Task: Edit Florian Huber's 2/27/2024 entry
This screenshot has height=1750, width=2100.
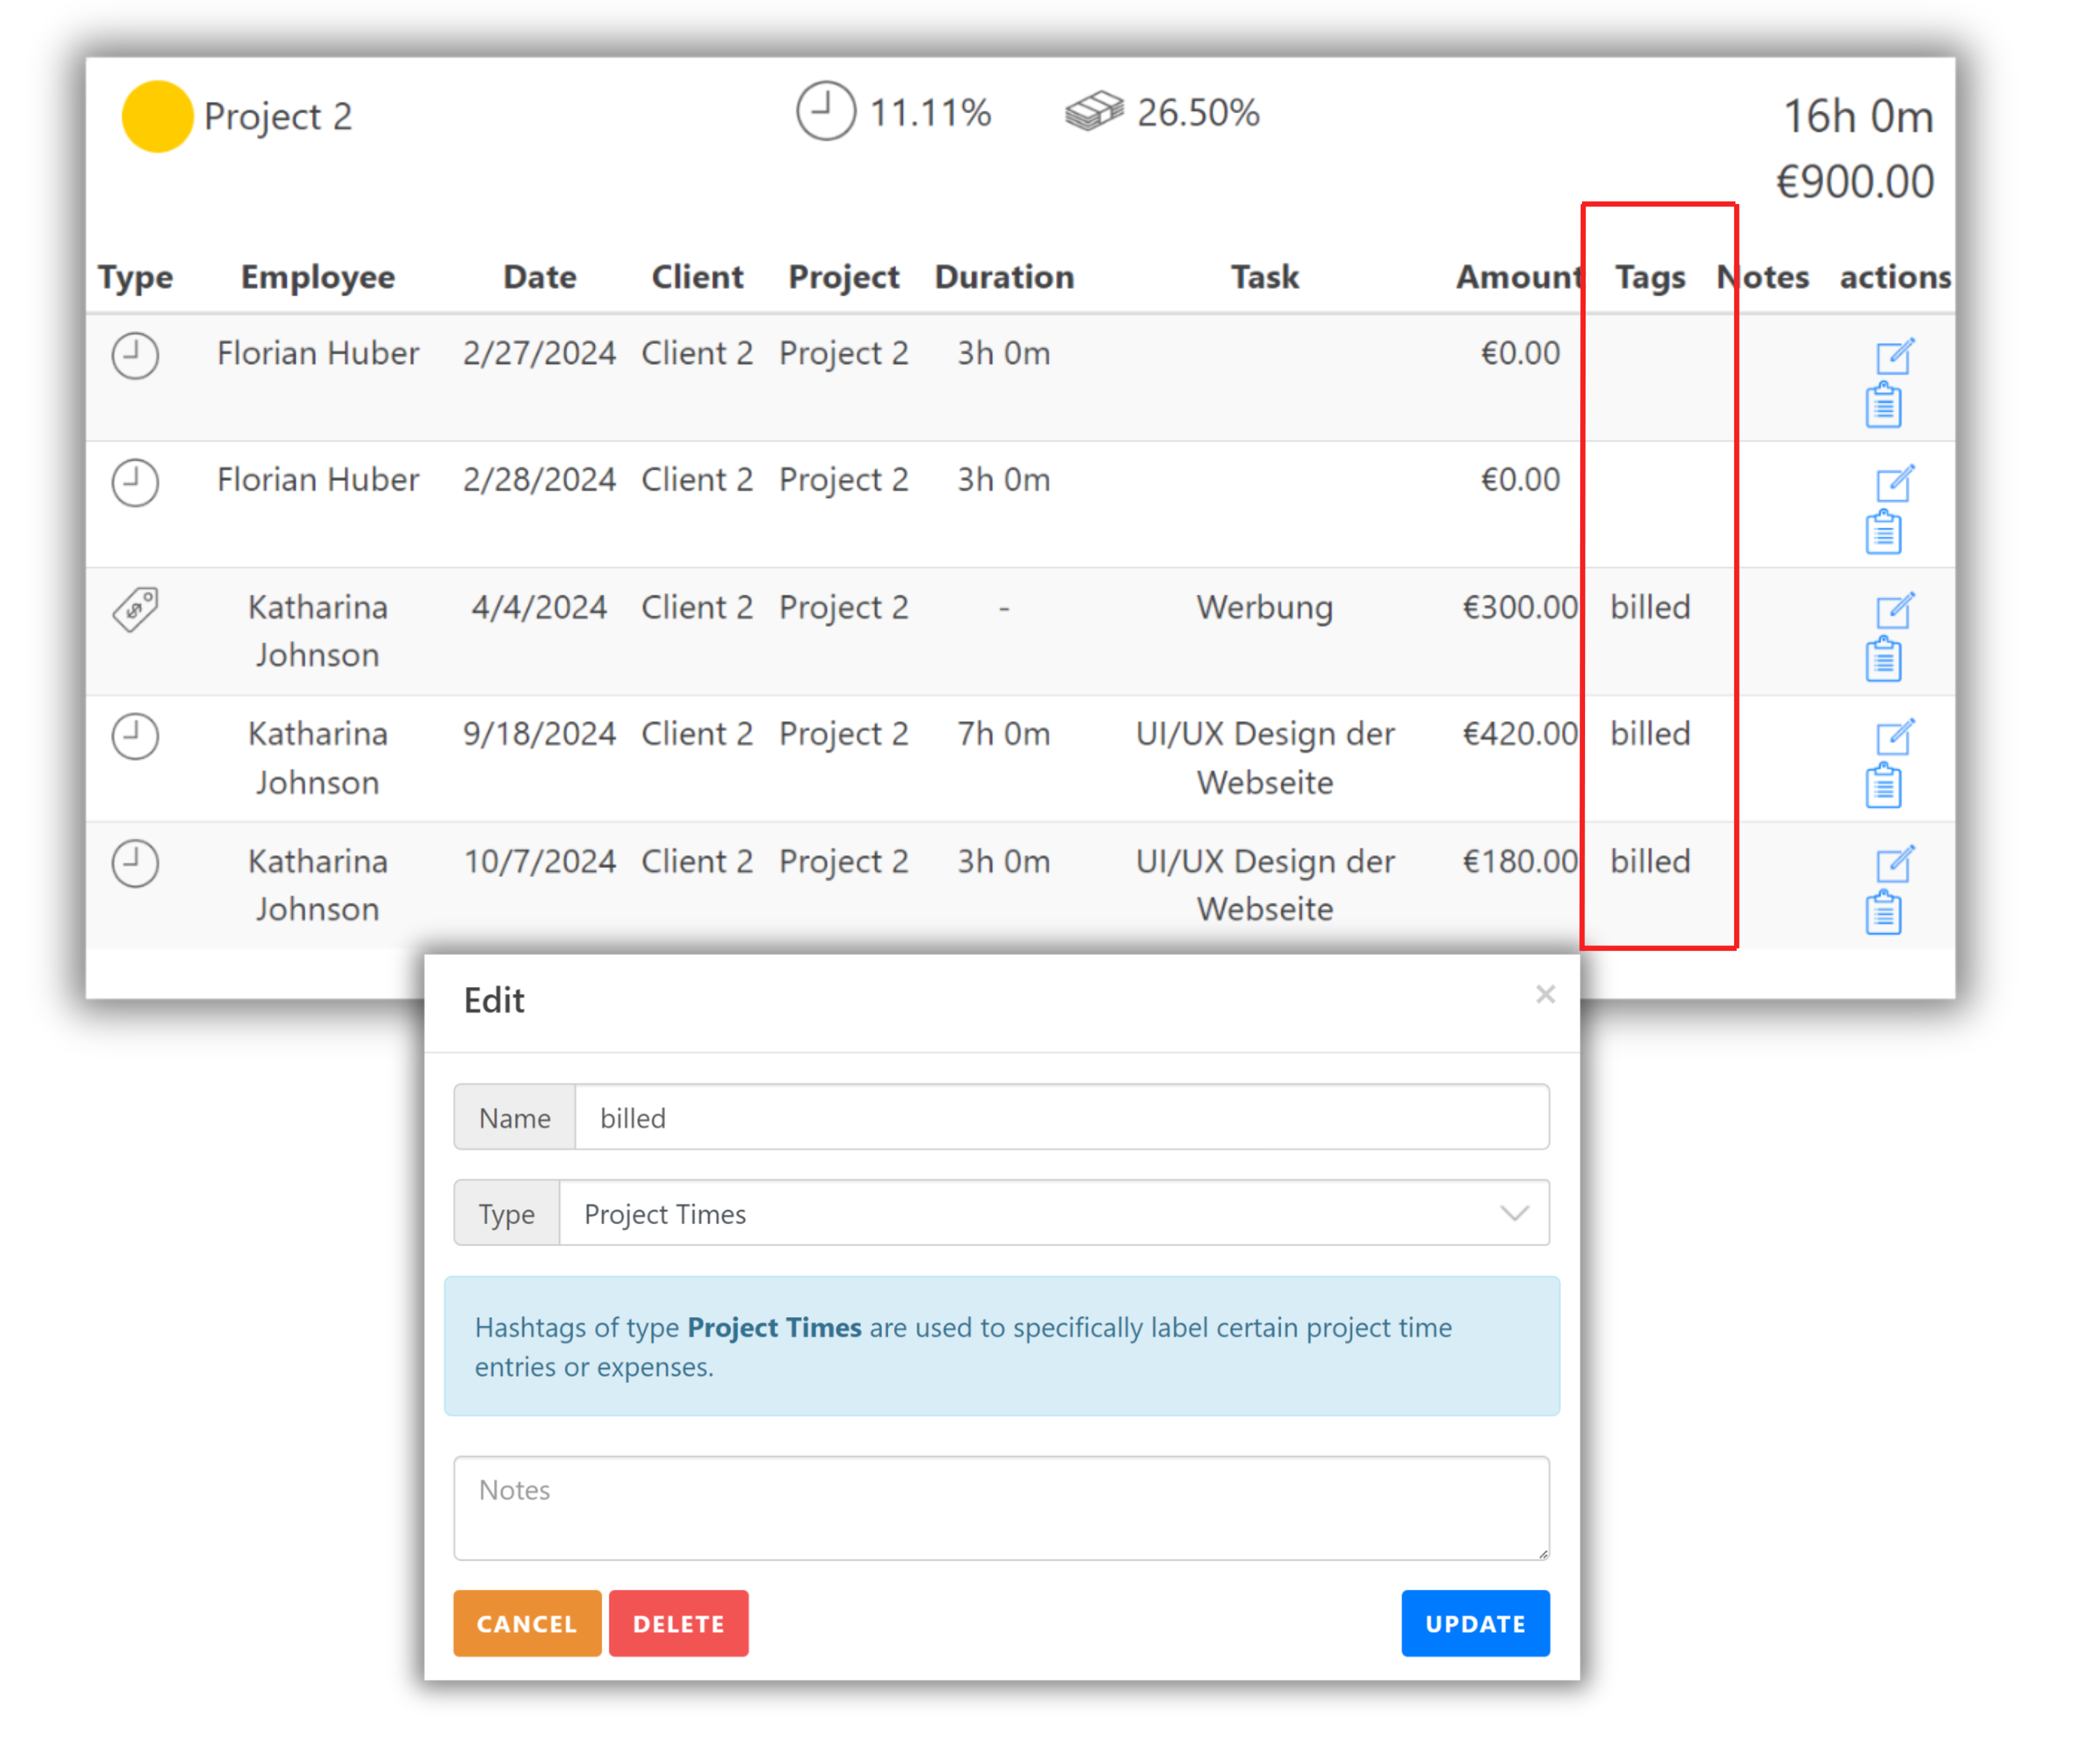Action: coord(1894,356)
